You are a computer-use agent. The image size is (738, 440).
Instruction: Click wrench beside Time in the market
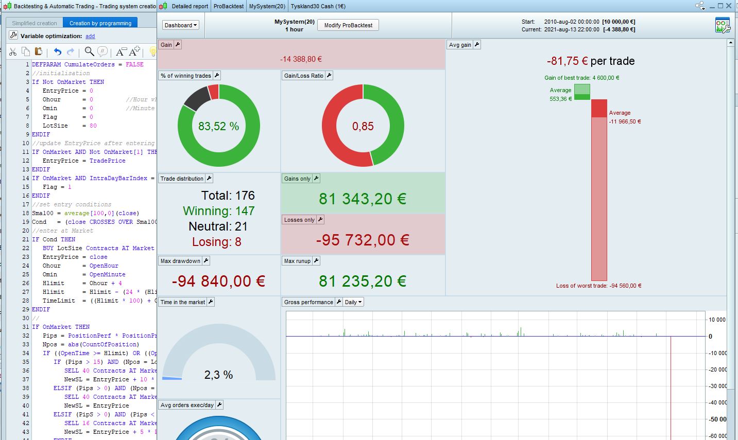click(x=211, y=302)
